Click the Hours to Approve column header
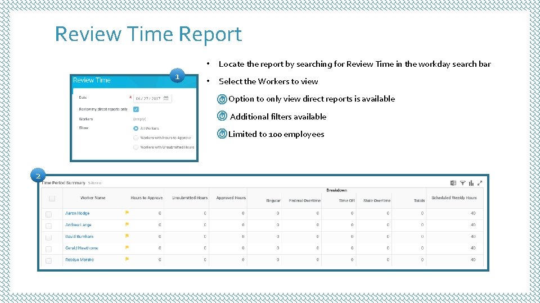This screenshot has width=540, height=303. [x=147, y=198]
